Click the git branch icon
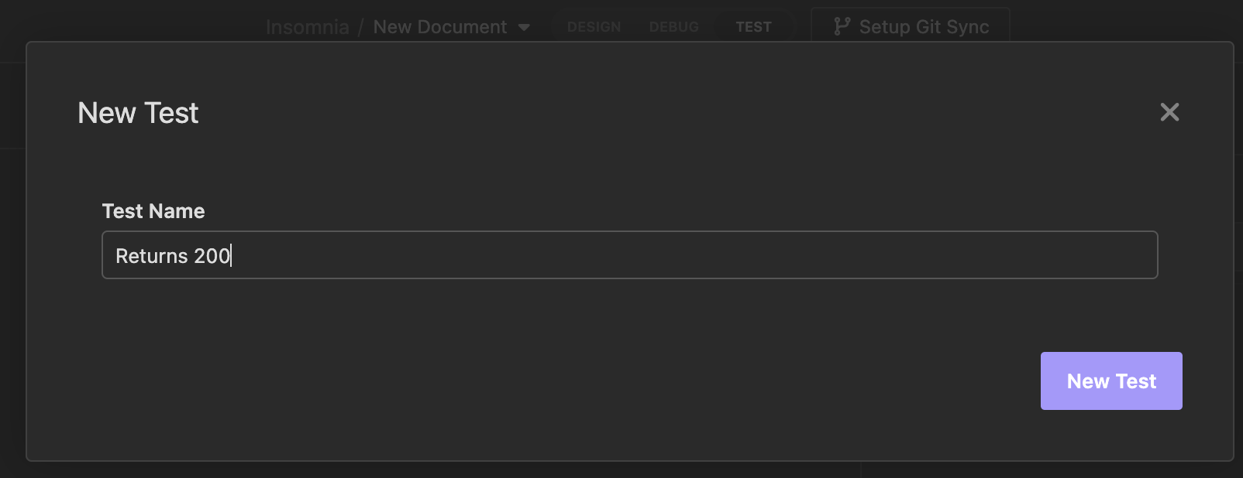The width and height of the screenshot is (1243, 478). [842, 26]
